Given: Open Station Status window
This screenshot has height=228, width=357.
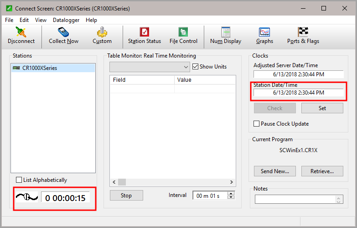Looking at the screenshot, I should pyautogui.click(x=145, y=36).
